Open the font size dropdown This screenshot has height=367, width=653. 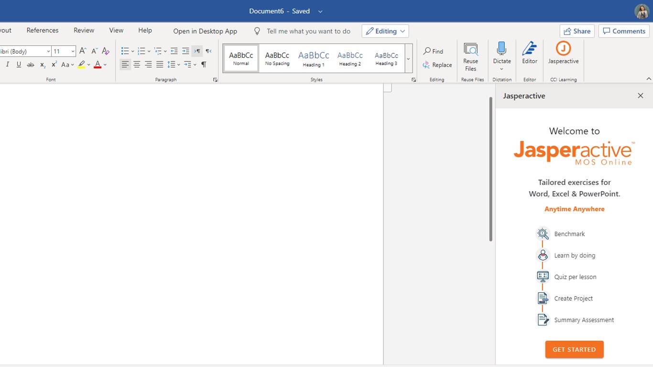point(73,51)
